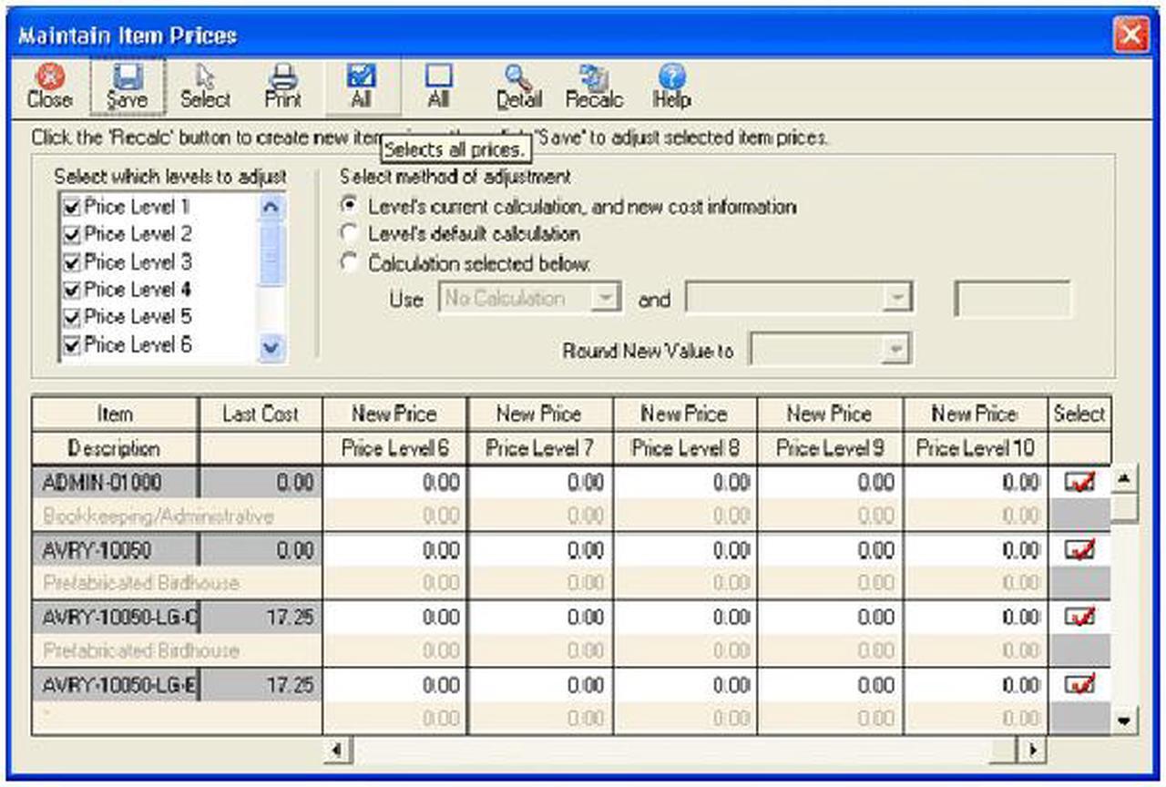Click the Bookkeeping/Administrative description cell
This screenshot has height=787, width=1166.
pos(177,516)
